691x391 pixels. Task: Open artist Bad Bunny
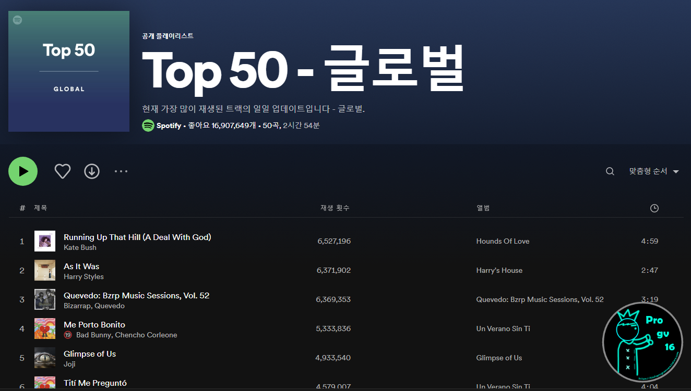point(93,335)
